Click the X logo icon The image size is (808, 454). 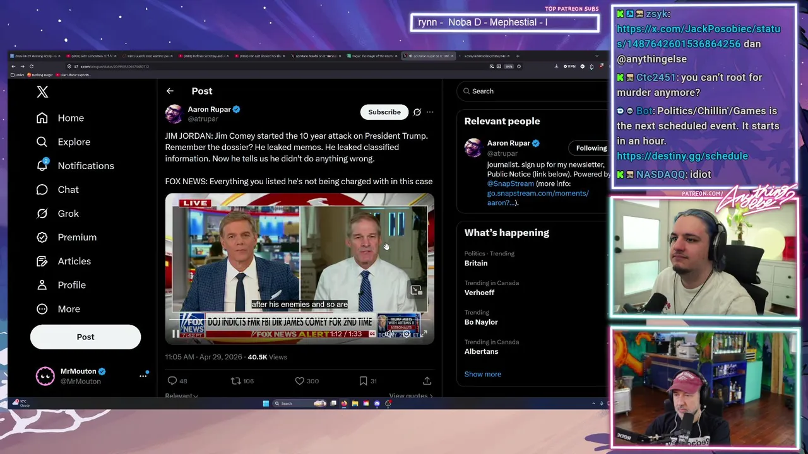tap(42, 92)
